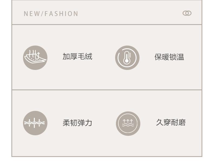Click the three upward arrows inside wave icon
The height and width of the screenshot is (167, 214).
(128, 121)
